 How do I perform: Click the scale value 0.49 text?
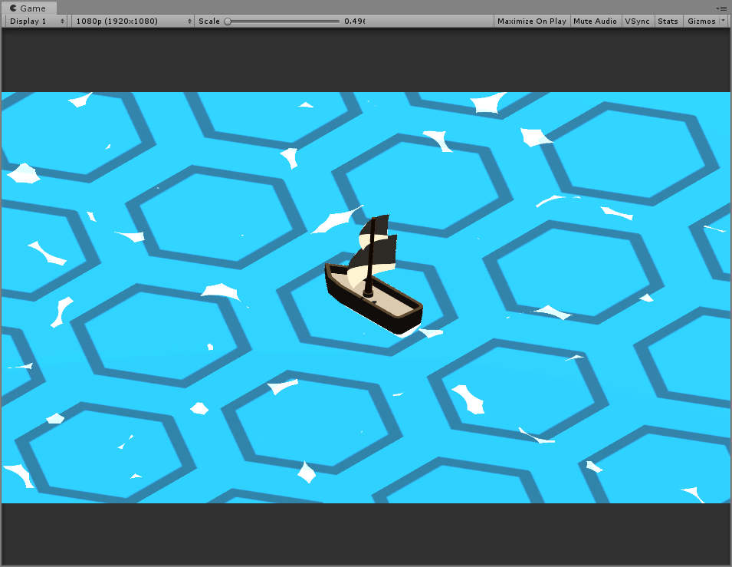pyautogui.click(x=354, y=21)
